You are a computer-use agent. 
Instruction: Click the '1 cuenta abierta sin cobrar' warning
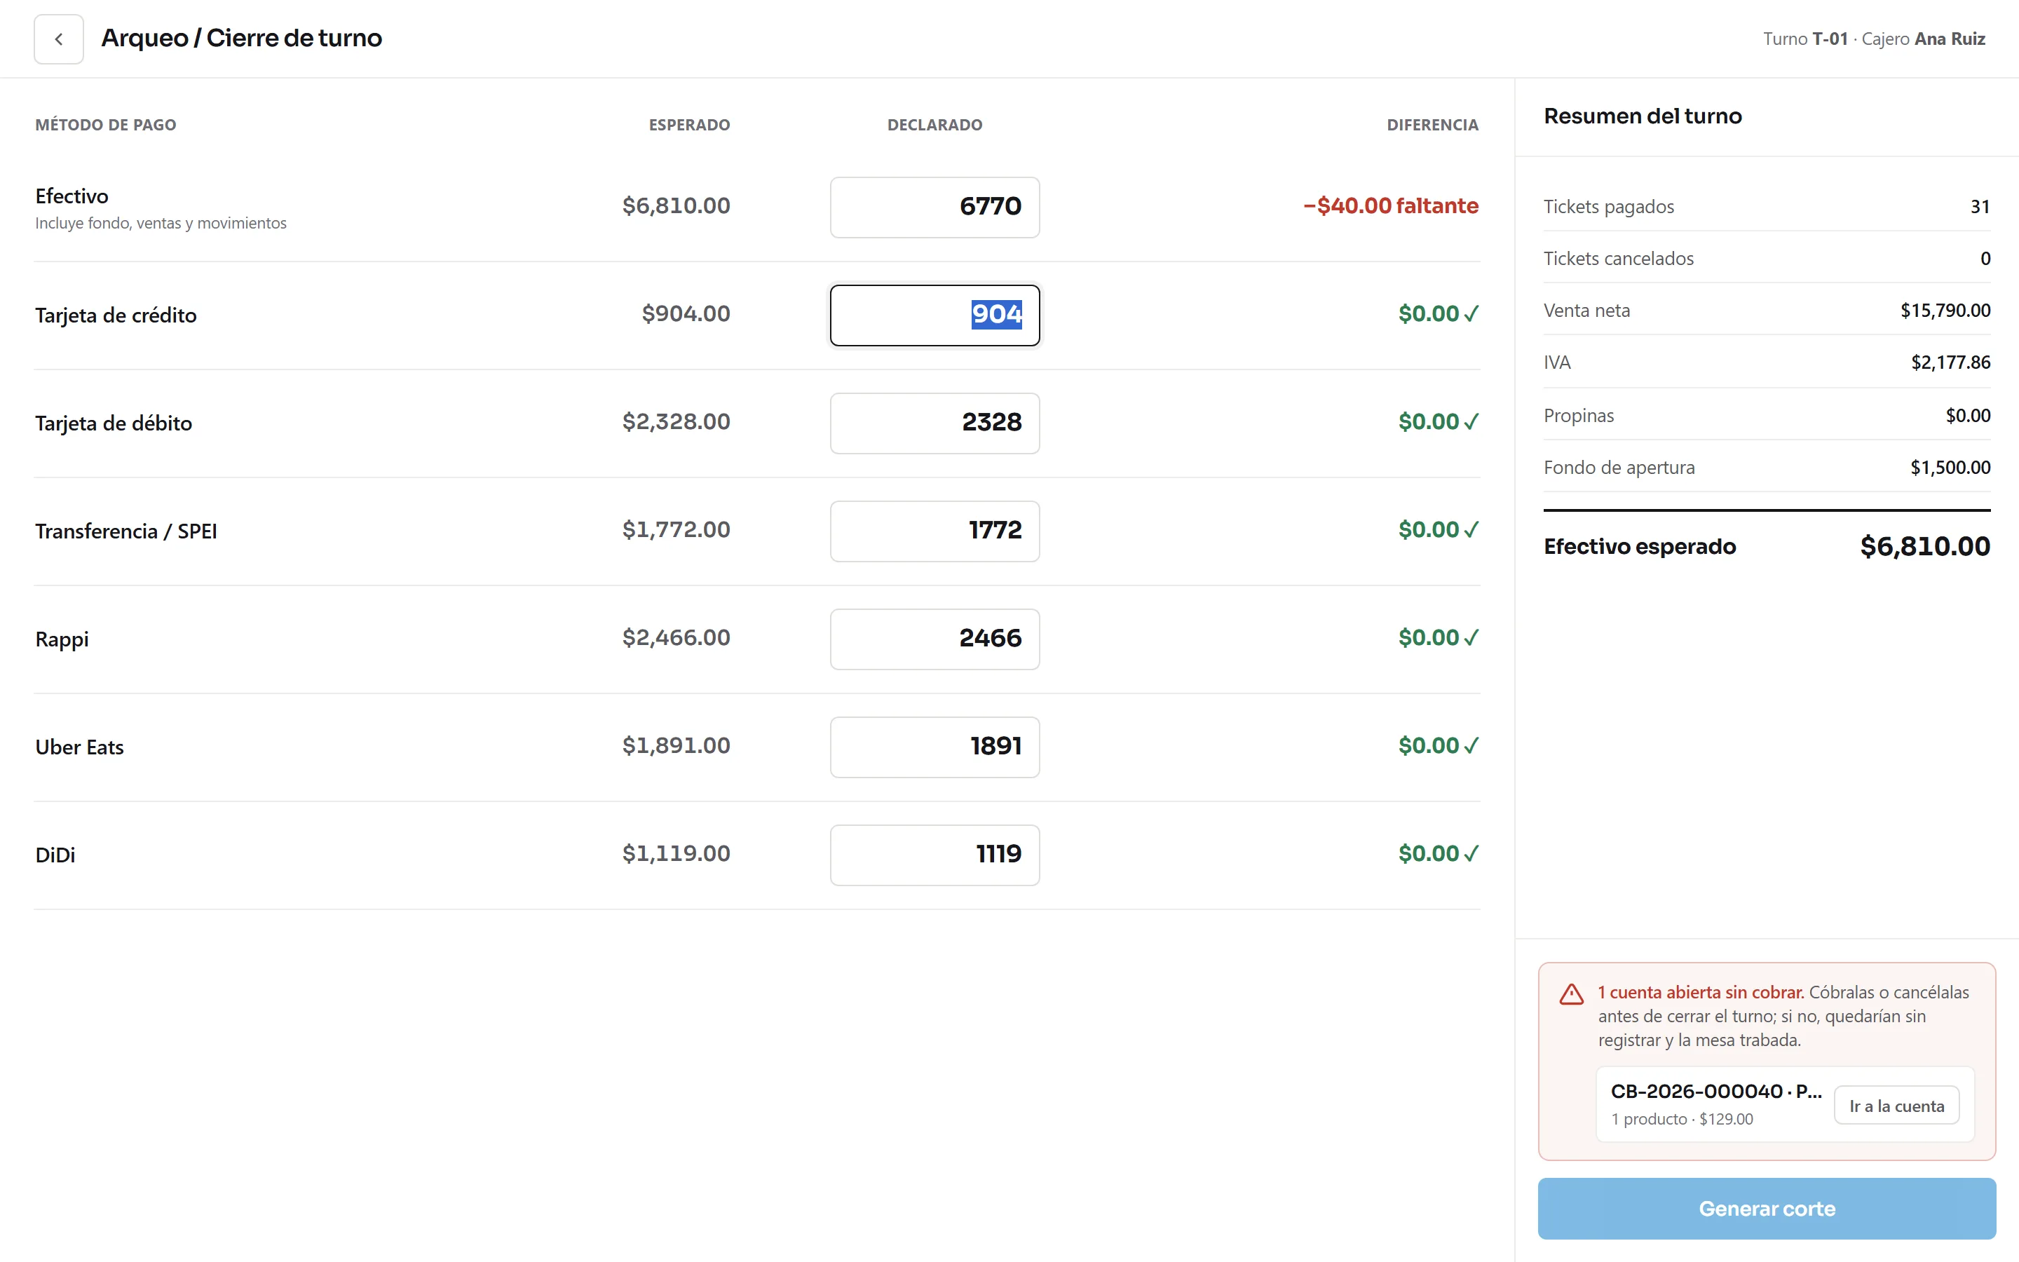tap(1700, 992)
